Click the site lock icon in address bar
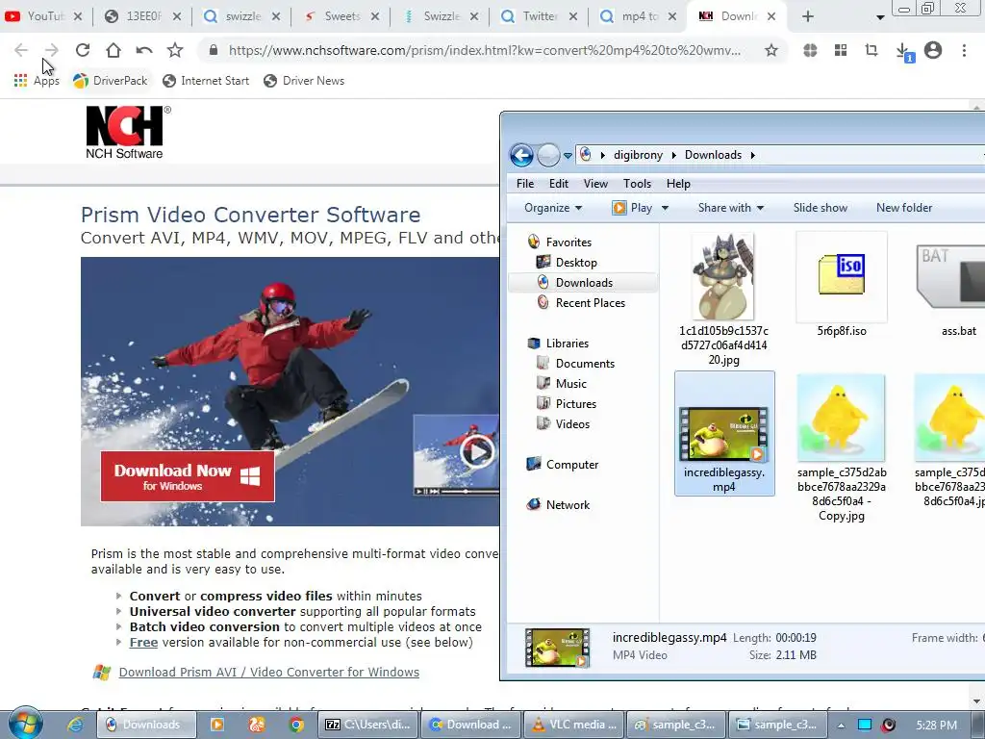Image resolution: width=985 pixels, height=739 pixels. (x=214, y=50)
